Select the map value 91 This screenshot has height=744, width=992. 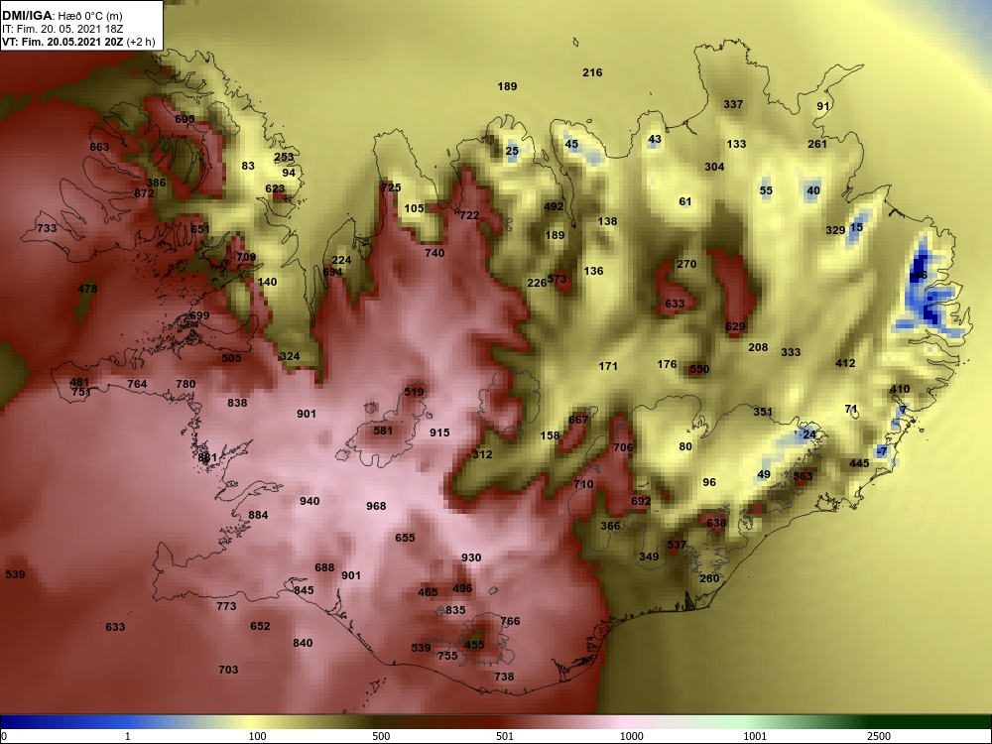point(823,106)
